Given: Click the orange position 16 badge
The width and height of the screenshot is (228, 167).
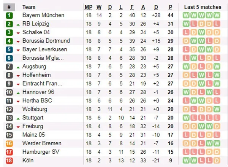Looking at the screenshot, I should (9, 143).
